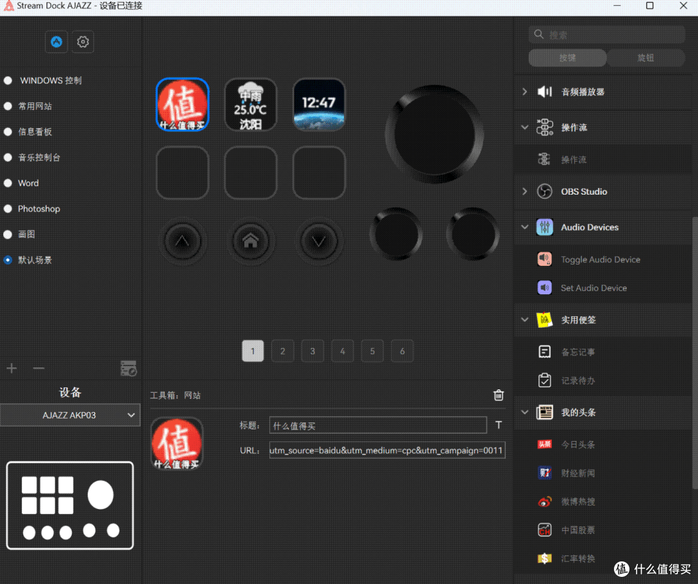The image size is (698, 584).
Task: Select the middle empty key in the second row
Action: (251, 173)
